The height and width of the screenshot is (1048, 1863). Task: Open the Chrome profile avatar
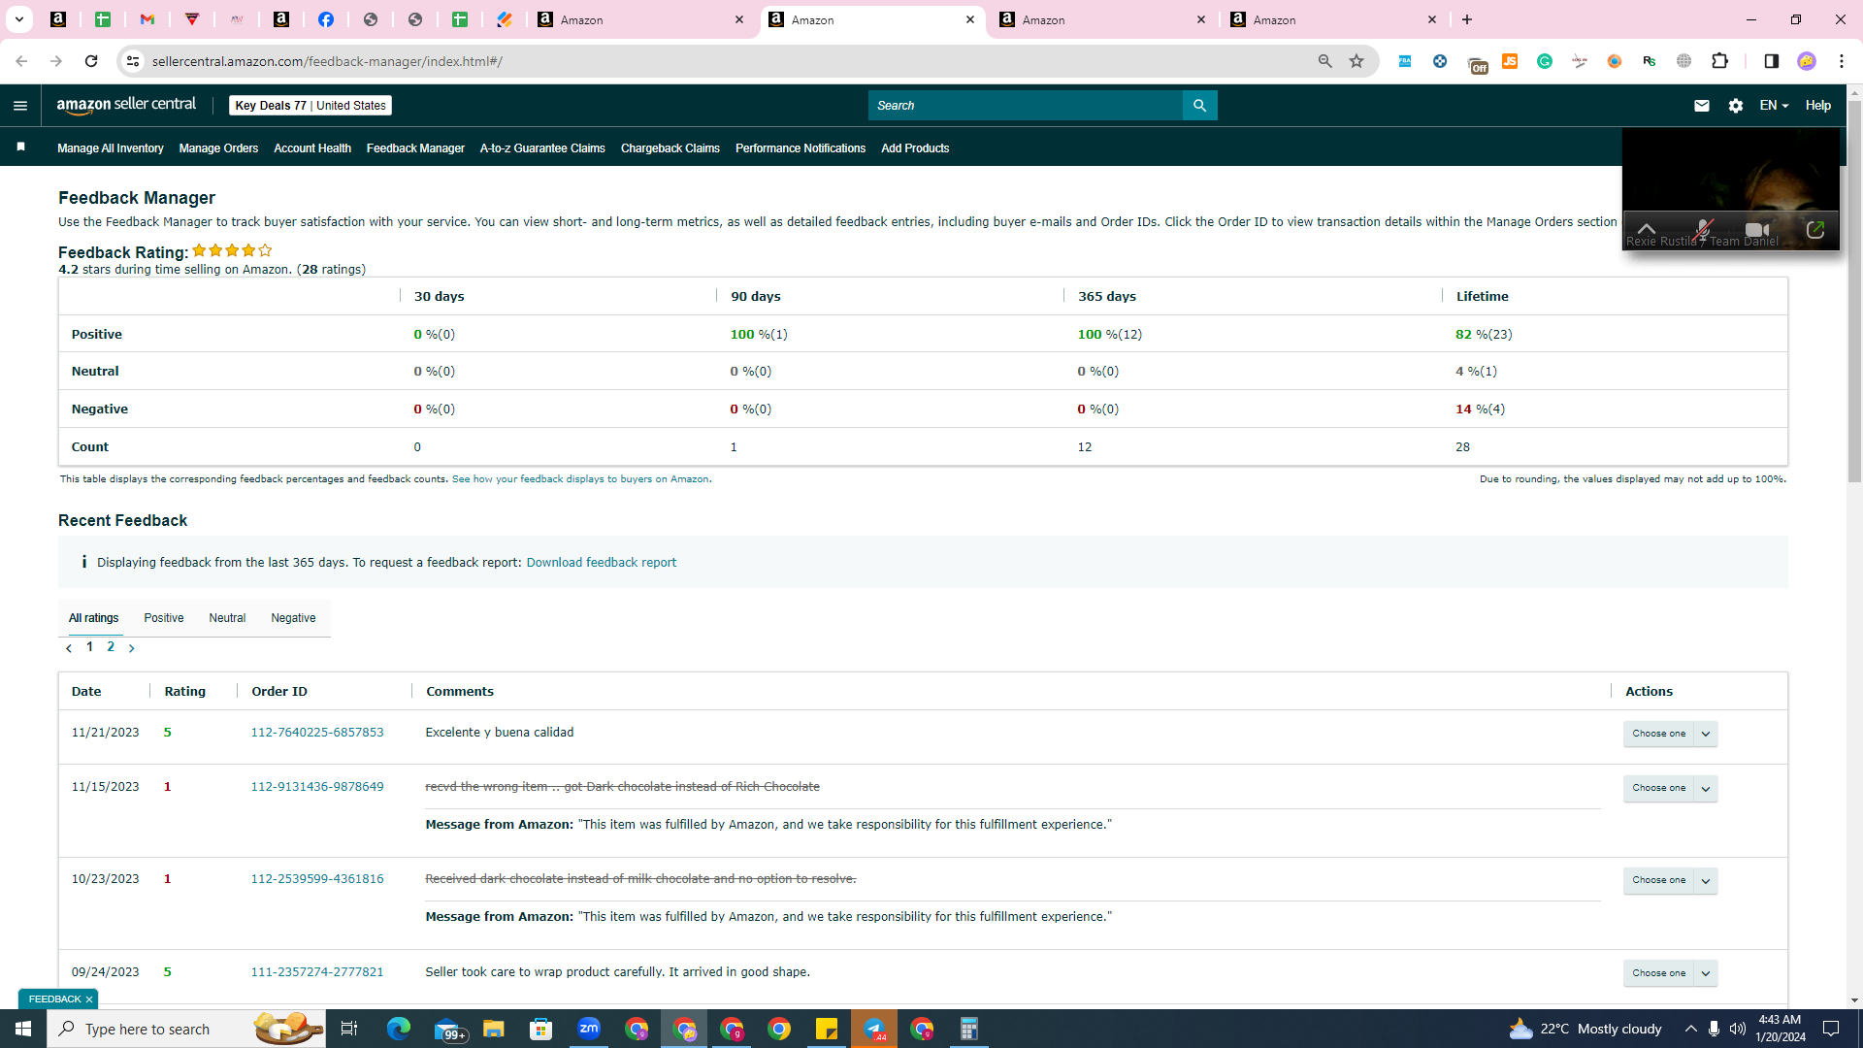coord(1807,61)
